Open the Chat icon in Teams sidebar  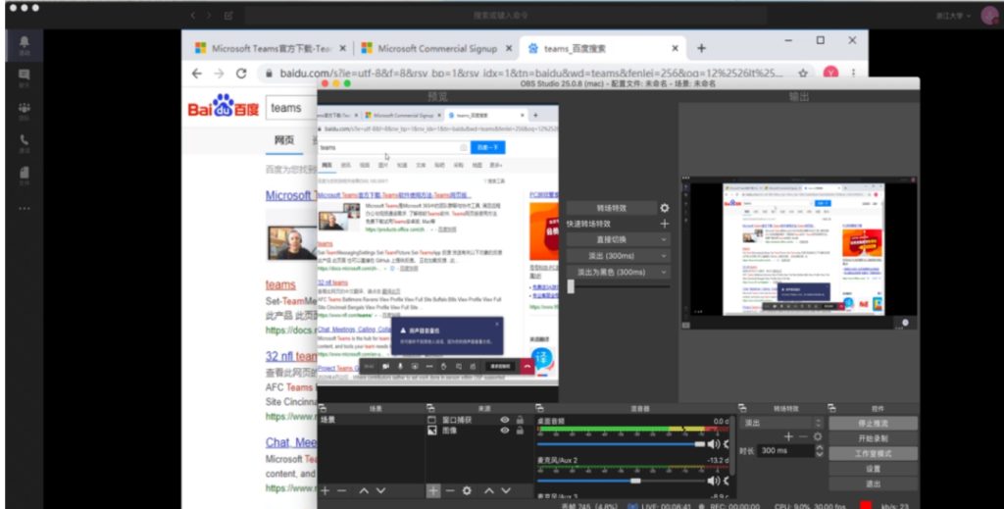25,77
